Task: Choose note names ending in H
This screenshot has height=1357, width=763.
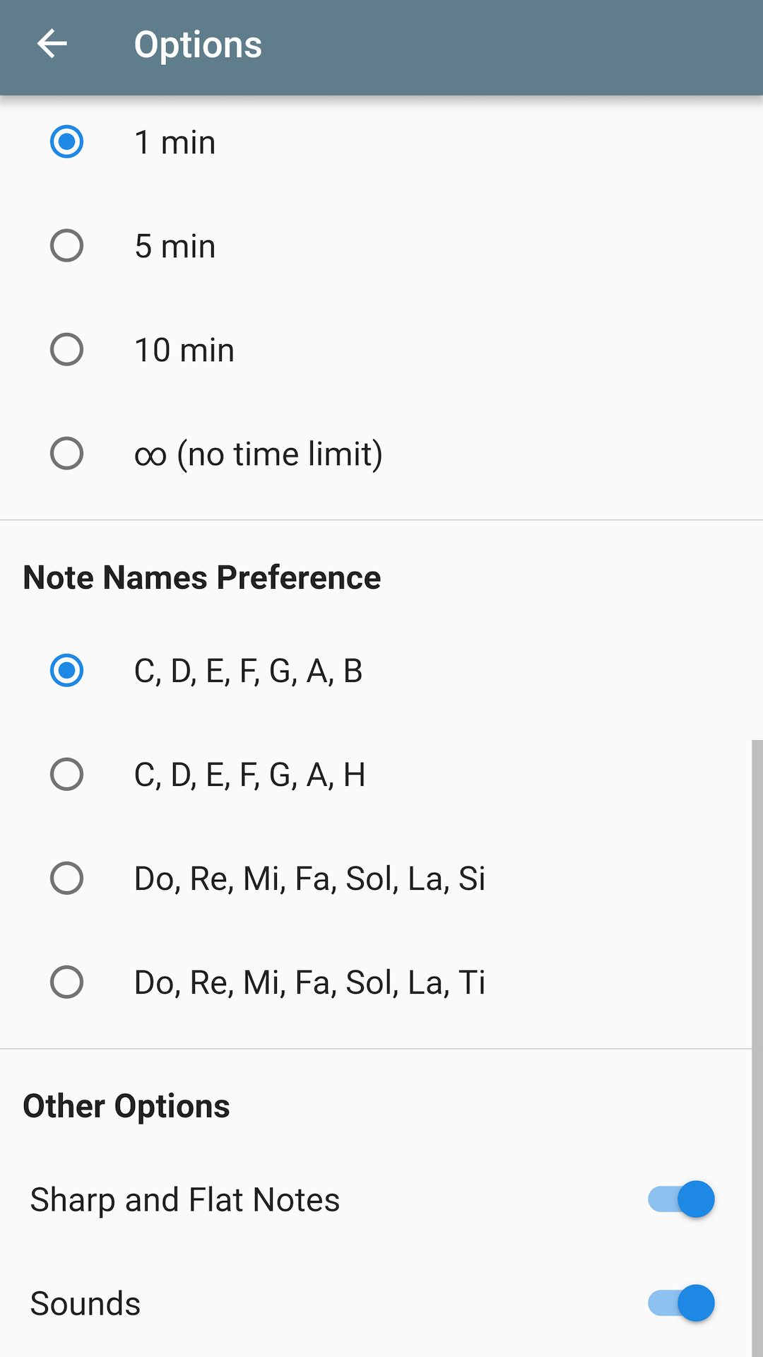Action: tap(67, 775)
